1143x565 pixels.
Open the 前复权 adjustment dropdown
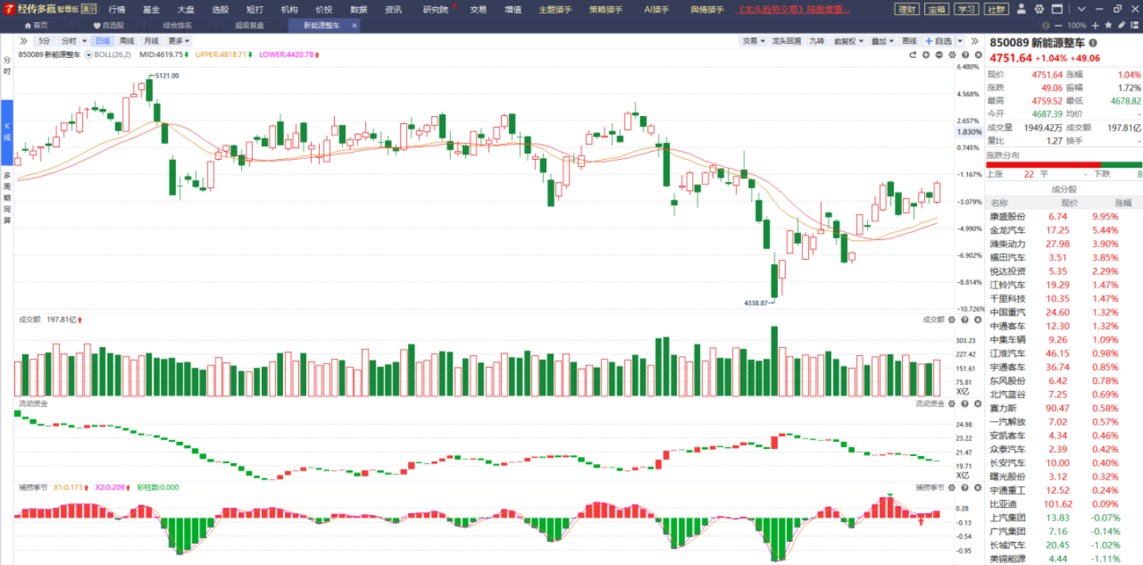[848, 41]
